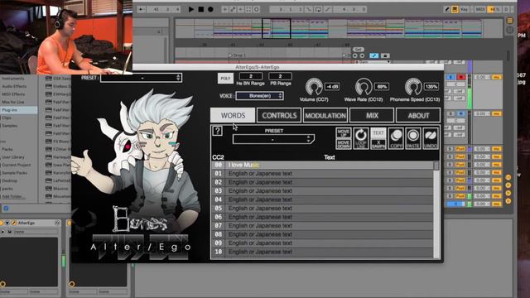Switch to Session view selector icon
The width and height of the screenshot is (530, 298).
pyautogui.click(x=510, y=31)
